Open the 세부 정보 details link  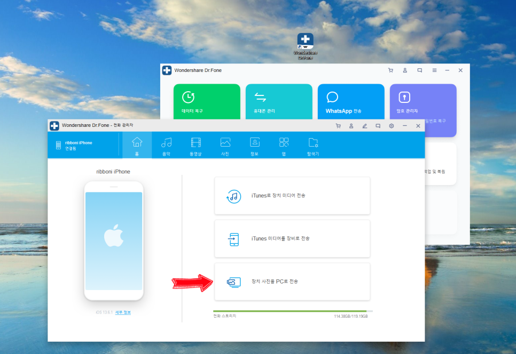coord(123,312)
